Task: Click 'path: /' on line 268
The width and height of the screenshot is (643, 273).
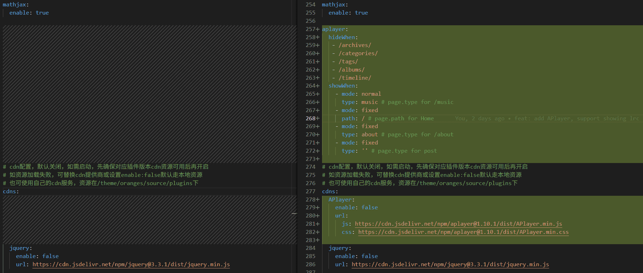Action: [353, 119]
